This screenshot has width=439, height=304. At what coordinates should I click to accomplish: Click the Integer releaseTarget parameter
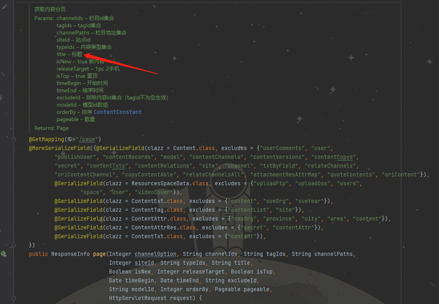(x=191, y=272)
